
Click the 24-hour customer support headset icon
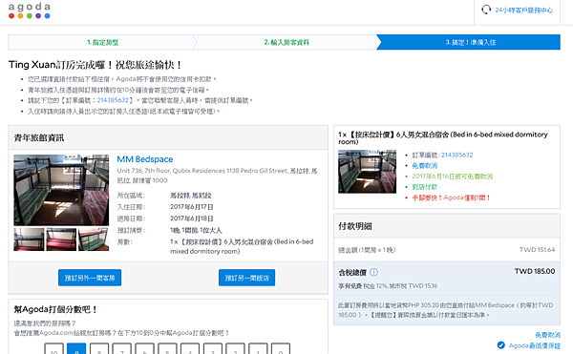tap(486, 10)
